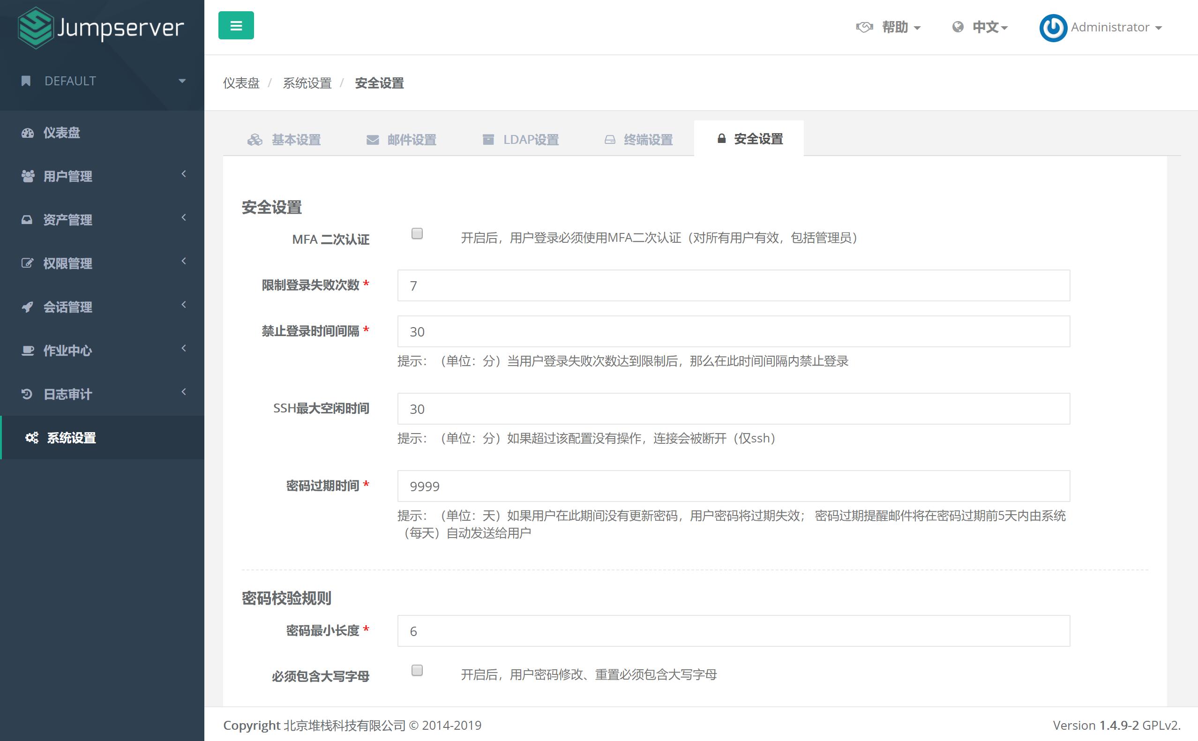This screenshot has height=741, width=1198.
Task: Open the 中文 language dropdown
Action: [x=990, y=27]
